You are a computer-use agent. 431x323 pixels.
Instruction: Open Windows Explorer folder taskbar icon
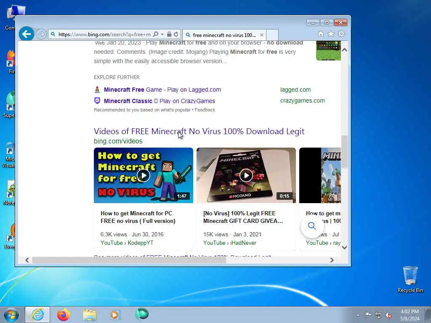coord(90,315)
